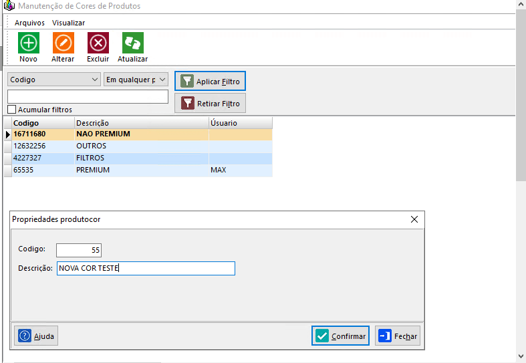The width and height of the screenshot is (526, 363).
Task: Apply filter using Aplicar Filtro button
Action: pyautogui.click(x=210, y=82)
